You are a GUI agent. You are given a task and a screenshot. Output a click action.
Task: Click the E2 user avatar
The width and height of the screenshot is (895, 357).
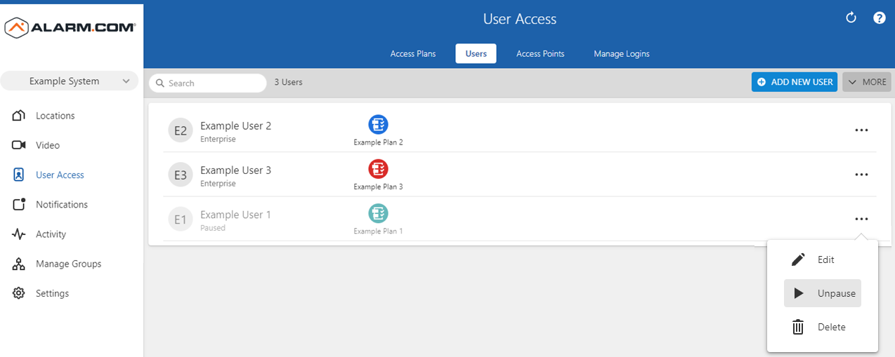point(181,130)
